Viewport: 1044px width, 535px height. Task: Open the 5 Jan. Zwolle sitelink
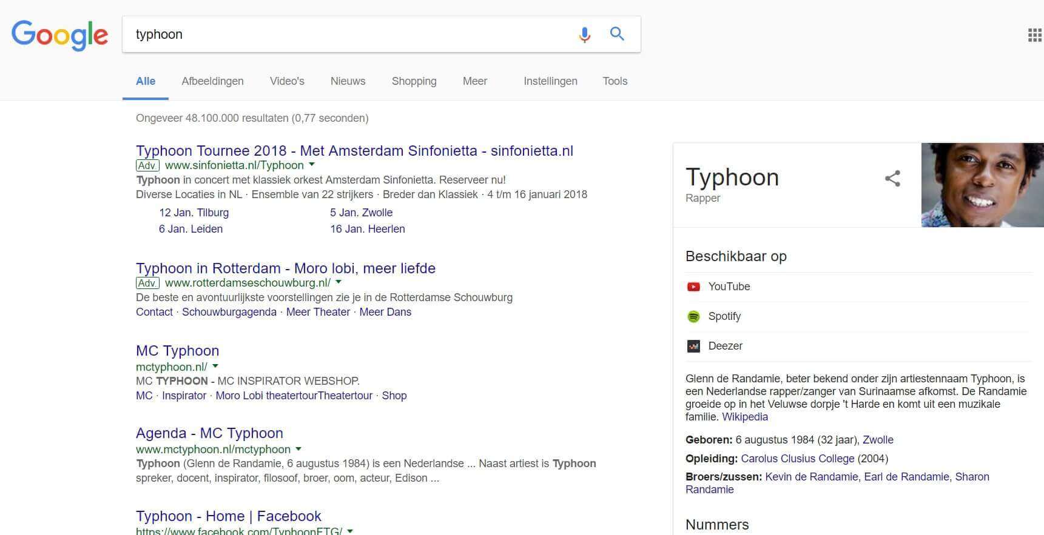[361, 213]
